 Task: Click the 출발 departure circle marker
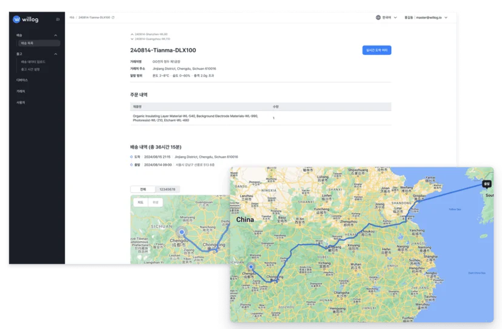(x=132, y=165)
